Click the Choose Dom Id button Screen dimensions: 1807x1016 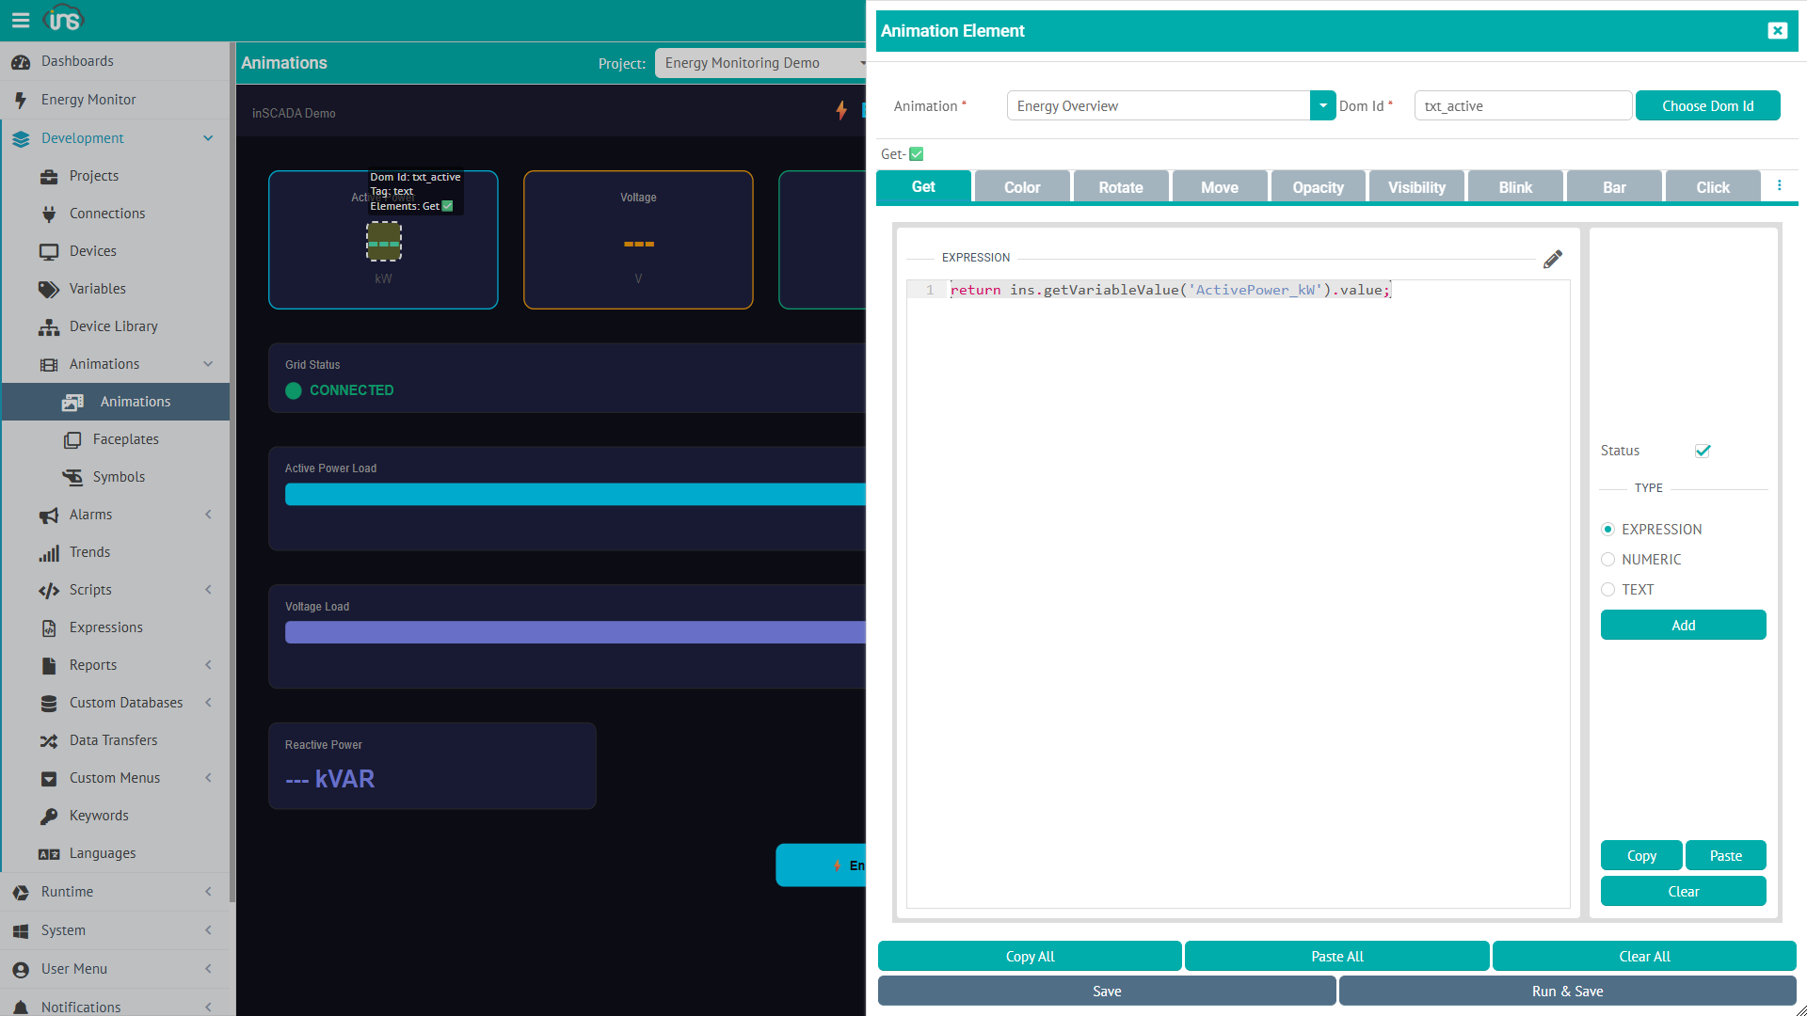[1707, 105]
